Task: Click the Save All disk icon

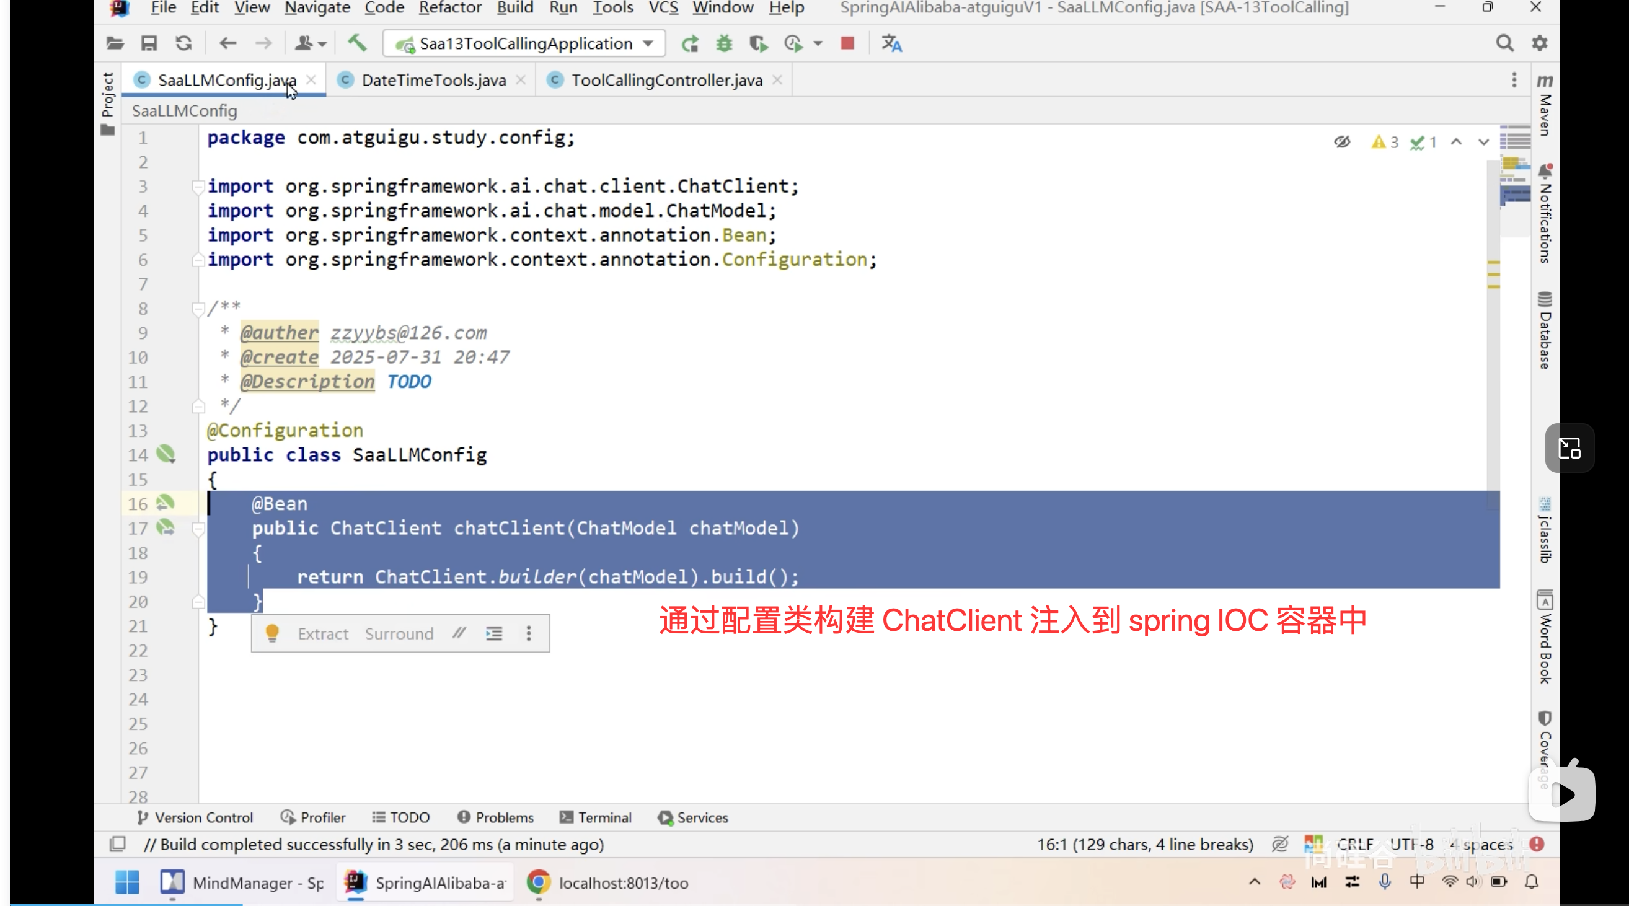Action: (x=149, y=43)
